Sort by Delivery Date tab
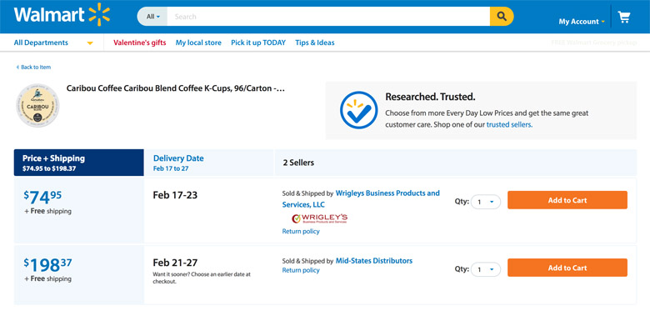 point(209,163)
